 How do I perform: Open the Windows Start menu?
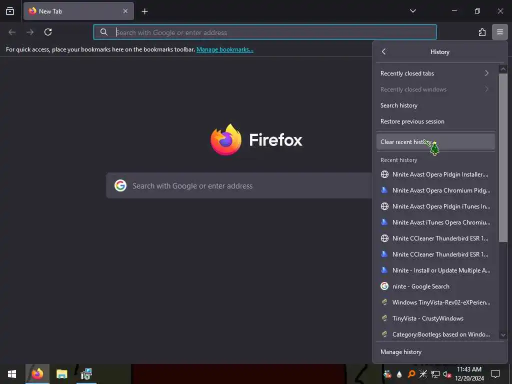pyautogui.click(x=12, y=374)
